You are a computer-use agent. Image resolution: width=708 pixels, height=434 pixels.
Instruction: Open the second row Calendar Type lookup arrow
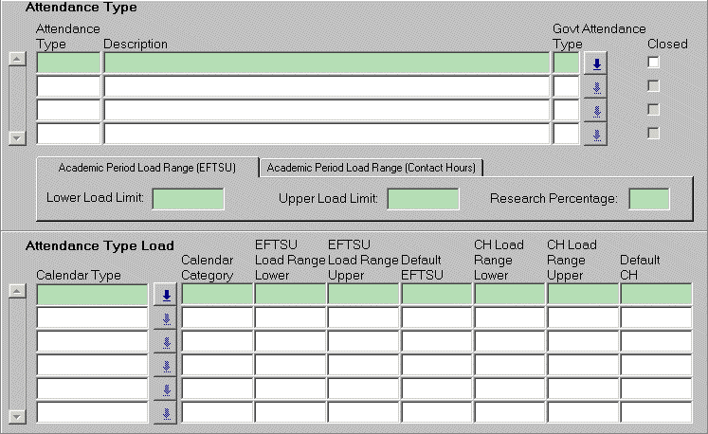click(165, 318)
